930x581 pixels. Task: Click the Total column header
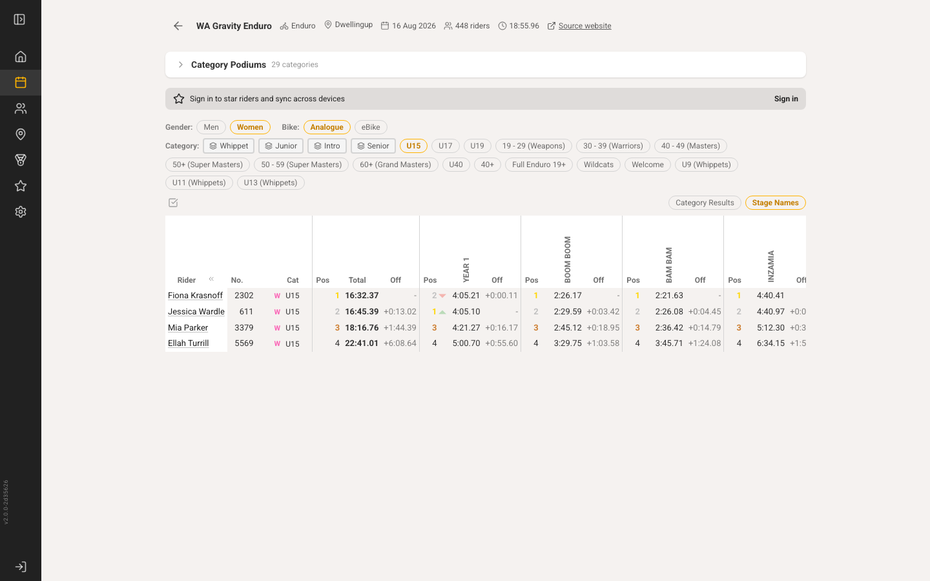pyautogui.click(x=357, y=280)
